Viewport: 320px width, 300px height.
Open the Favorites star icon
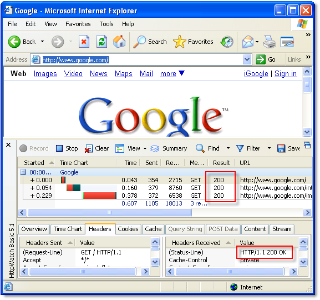coord(179,42)
